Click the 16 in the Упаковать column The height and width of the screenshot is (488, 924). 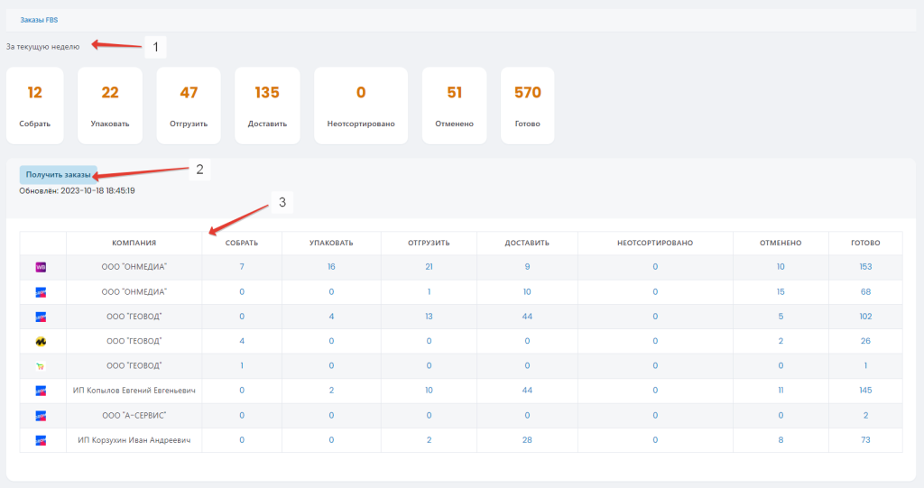[x=331, y=267]
